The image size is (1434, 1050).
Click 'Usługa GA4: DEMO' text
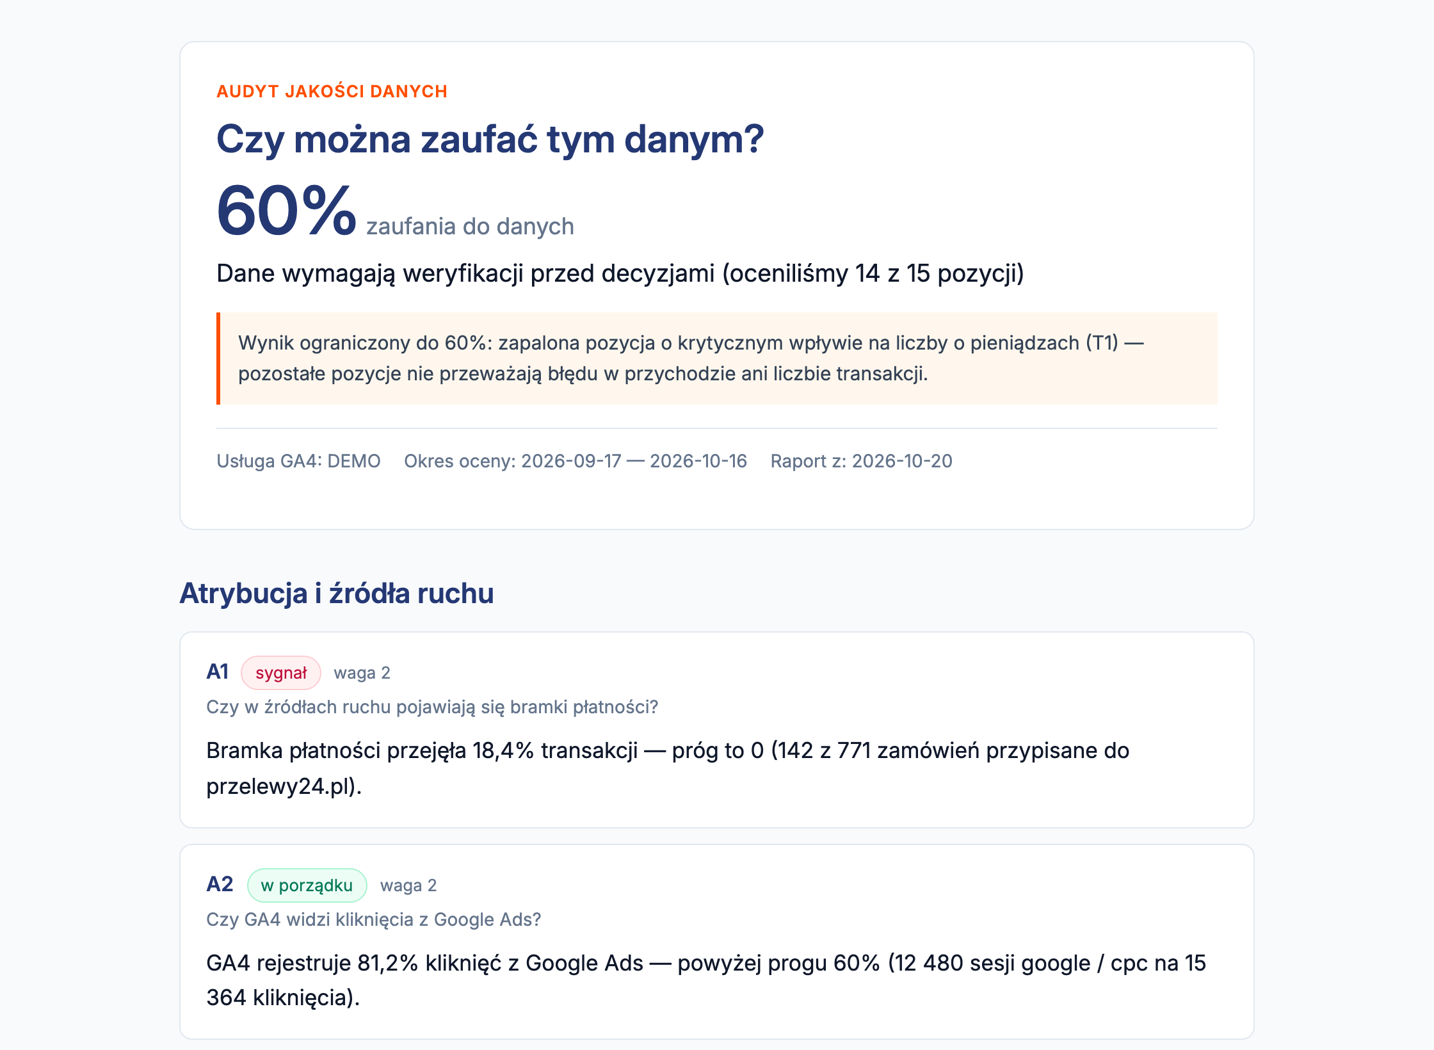coord(298,461)
